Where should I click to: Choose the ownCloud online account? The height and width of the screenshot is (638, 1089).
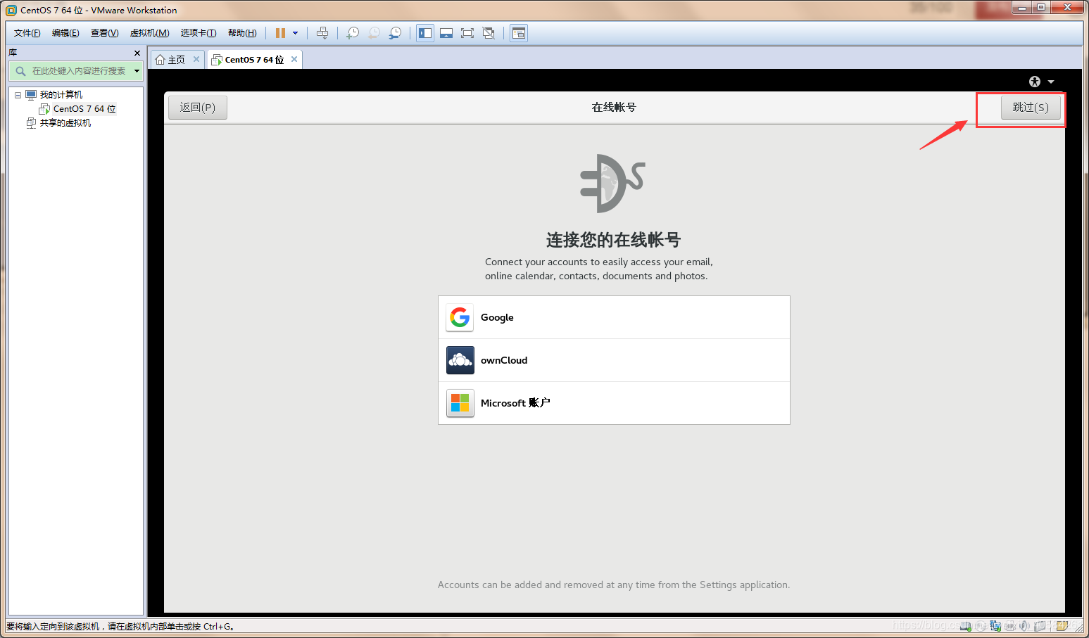click(614, 360)
